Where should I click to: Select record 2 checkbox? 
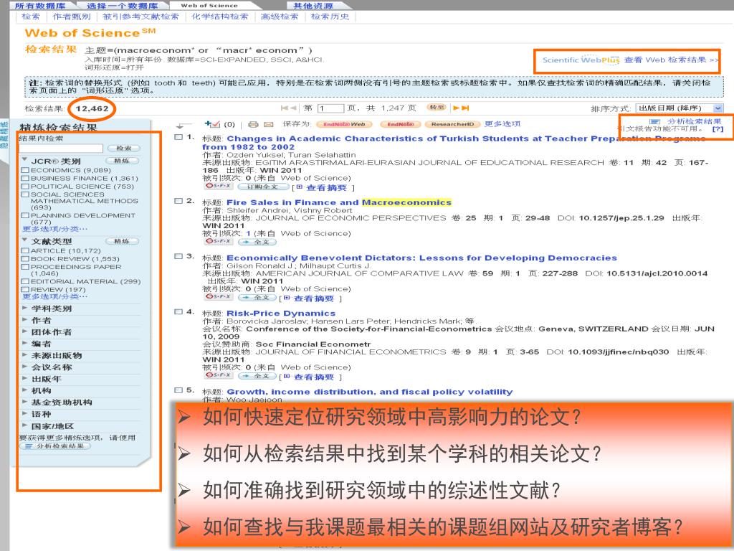pos(178,201)
